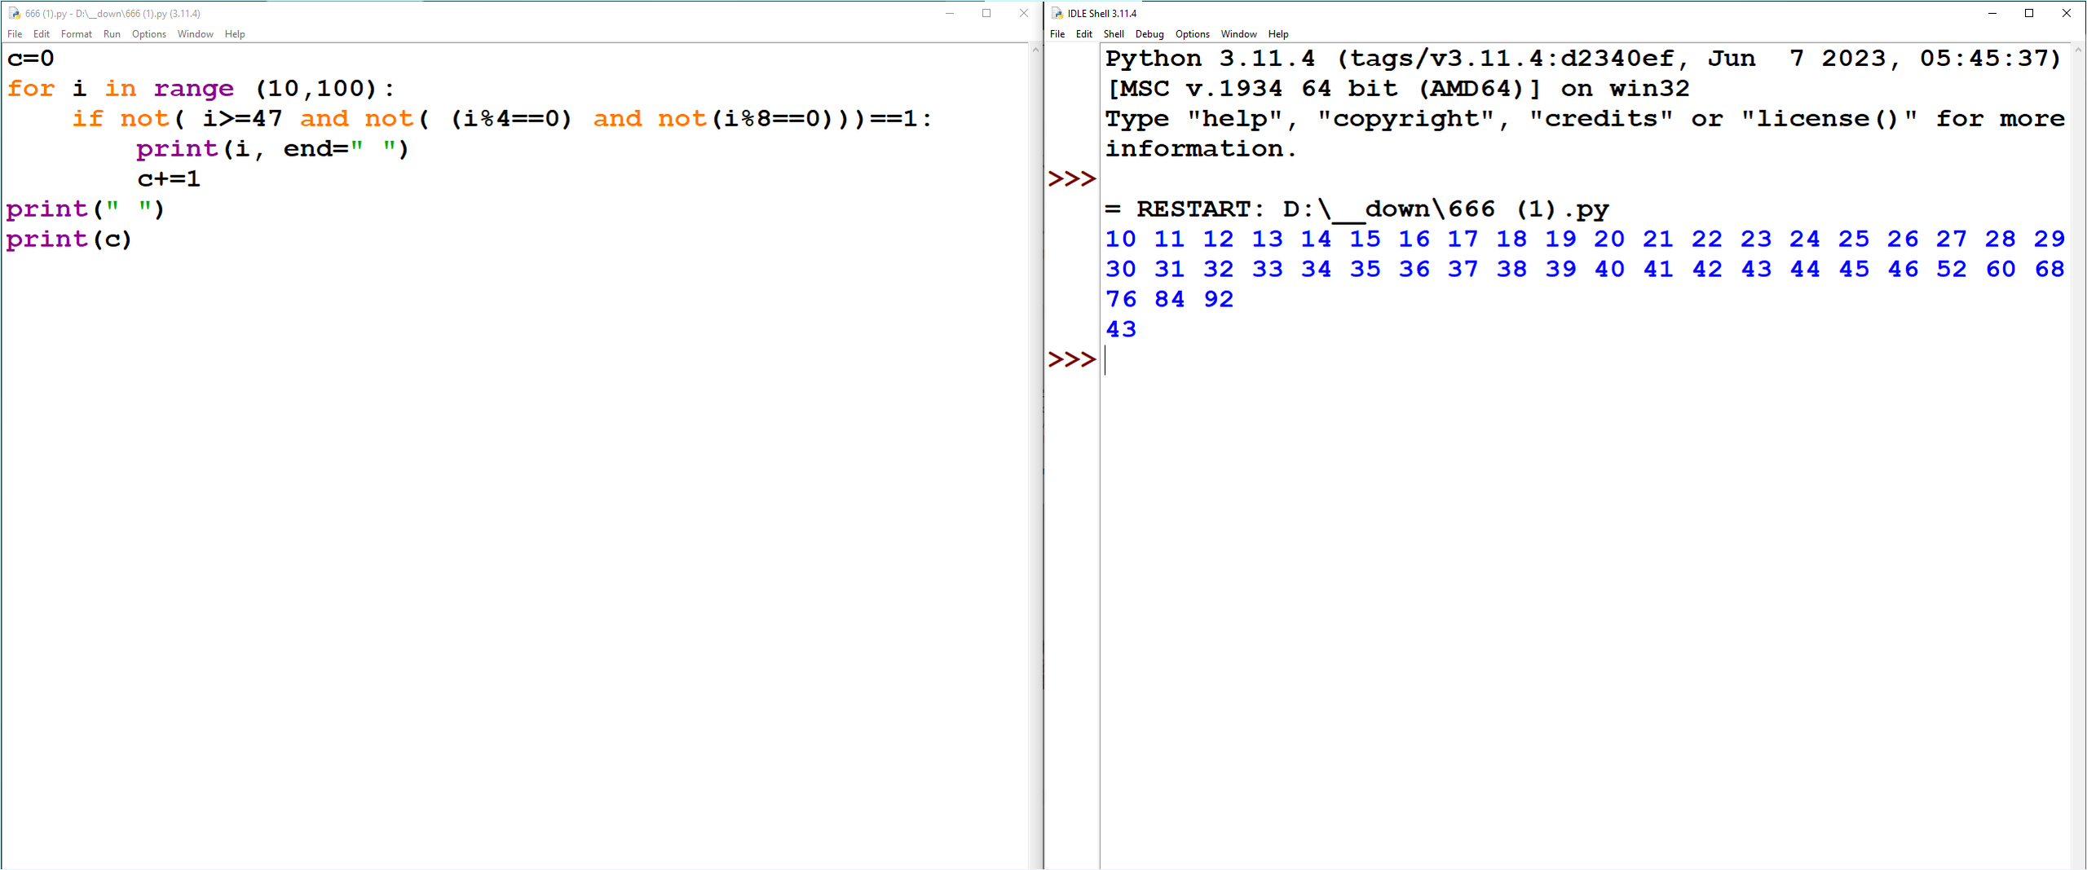The width and height of the screenshot is (2087, 870).
Task: Click on the print(c) code line
Action: point(69,239)
